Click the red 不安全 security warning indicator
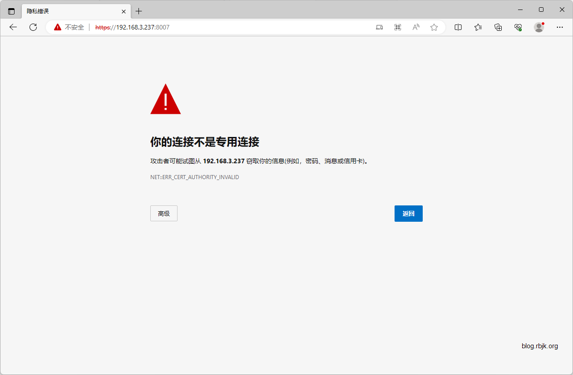This screenshot has width=573, height=375. [x=69, y=27]
